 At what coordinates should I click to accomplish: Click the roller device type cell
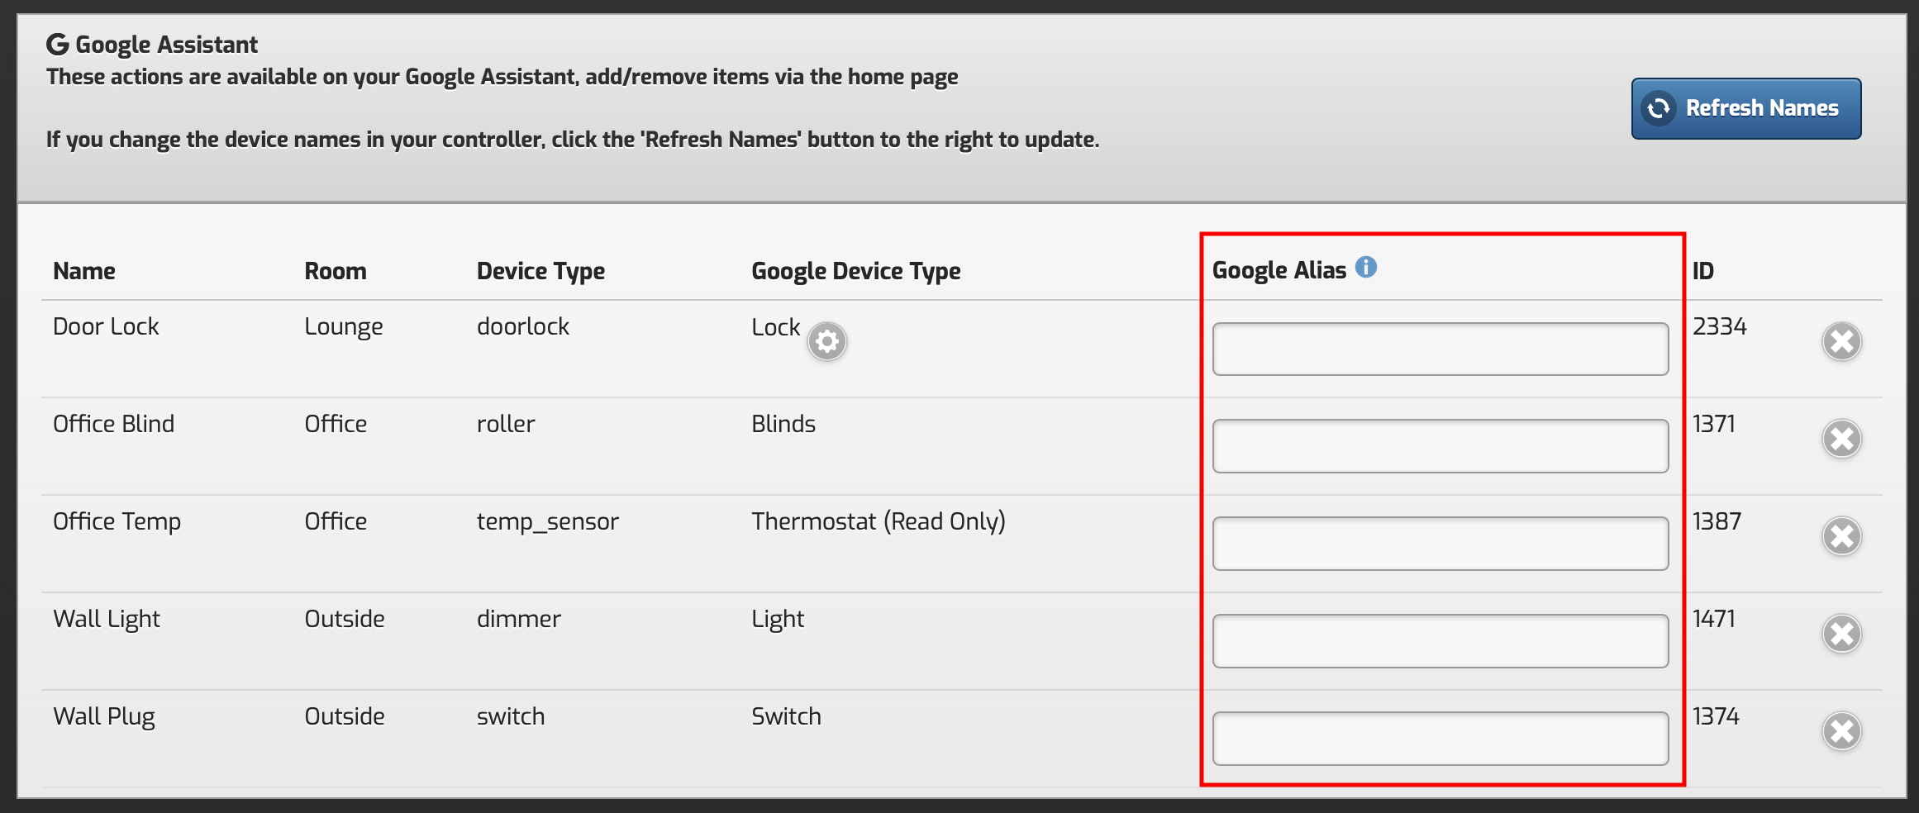(x=506, y=424)
